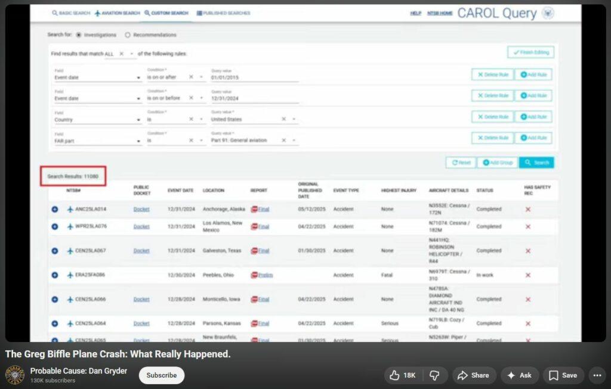Select the Recommendations radio button

(x=128, y=35)
